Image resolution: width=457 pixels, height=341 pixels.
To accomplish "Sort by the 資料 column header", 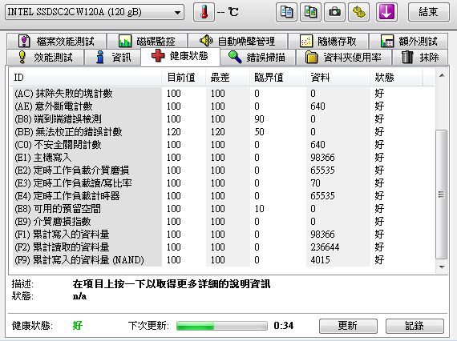I will [x=338, y=78].
